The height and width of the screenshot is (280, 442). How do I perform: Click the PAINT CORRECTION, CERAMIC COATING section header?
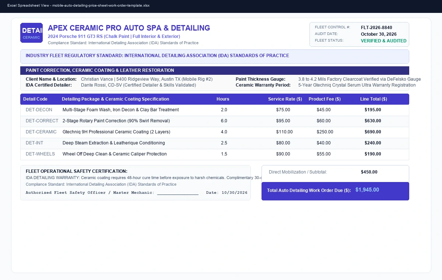215,70
